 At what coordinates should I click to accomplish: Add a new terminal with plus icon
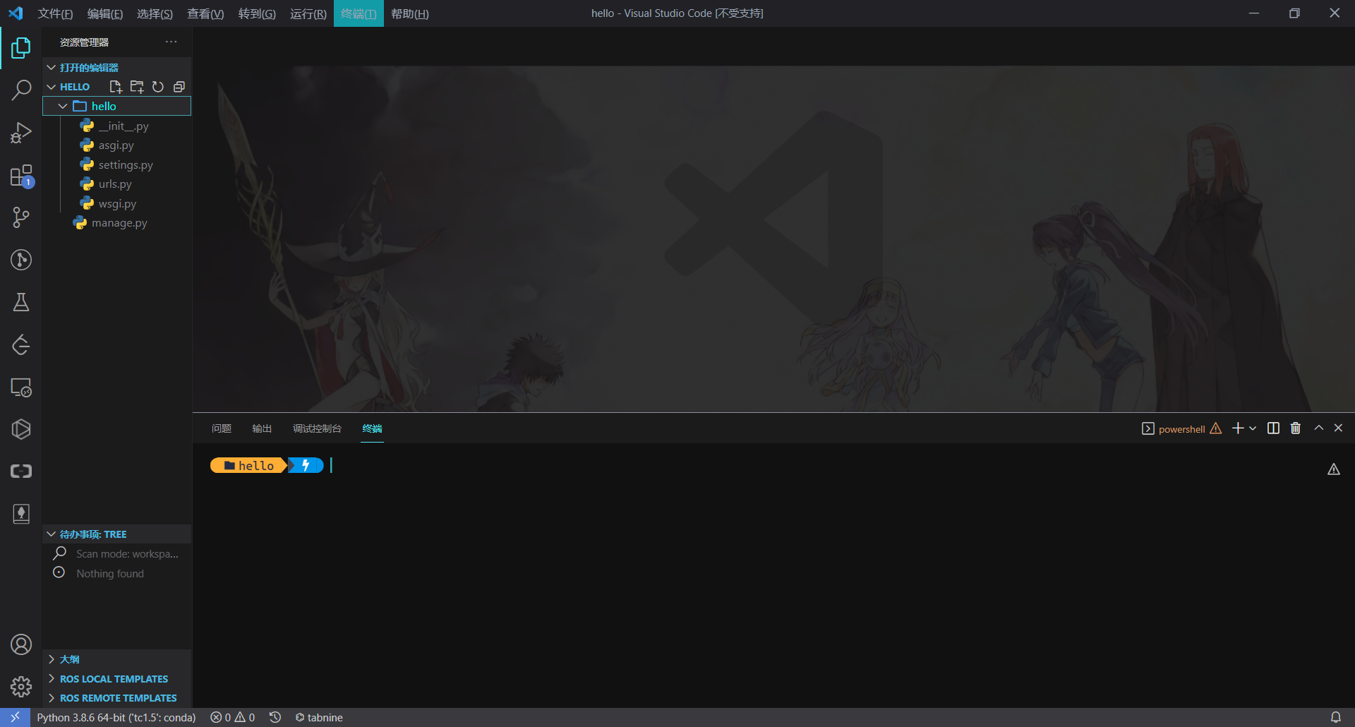click(x=1238, y=428)
